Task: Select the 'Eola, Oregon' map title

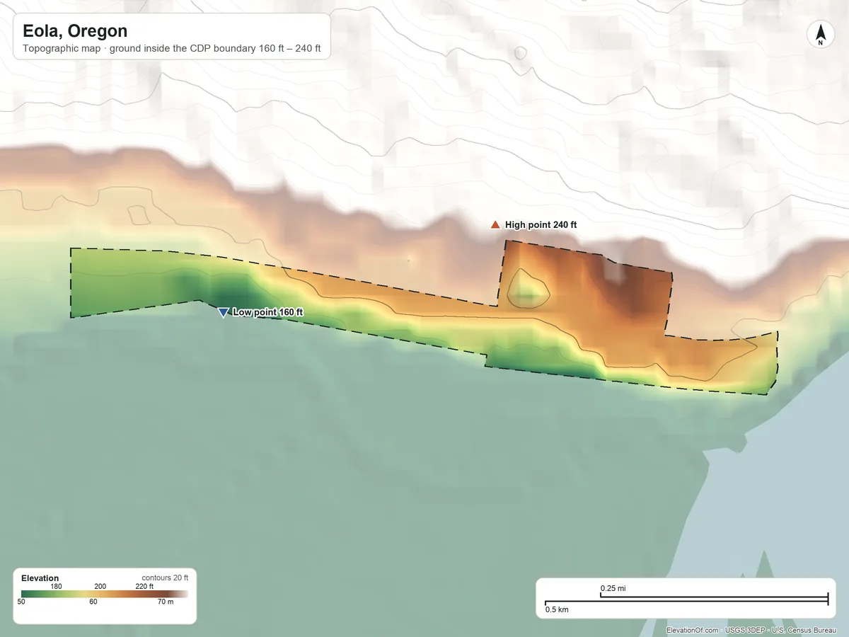Action: (x=75, y=31)
